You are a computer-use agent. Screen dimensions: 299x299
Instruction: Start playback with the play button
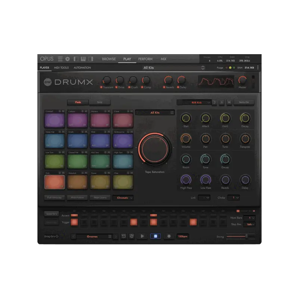(x=142, y=236)
